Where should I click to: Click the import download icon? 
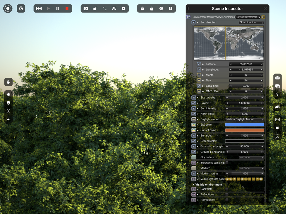coord(142,9)
